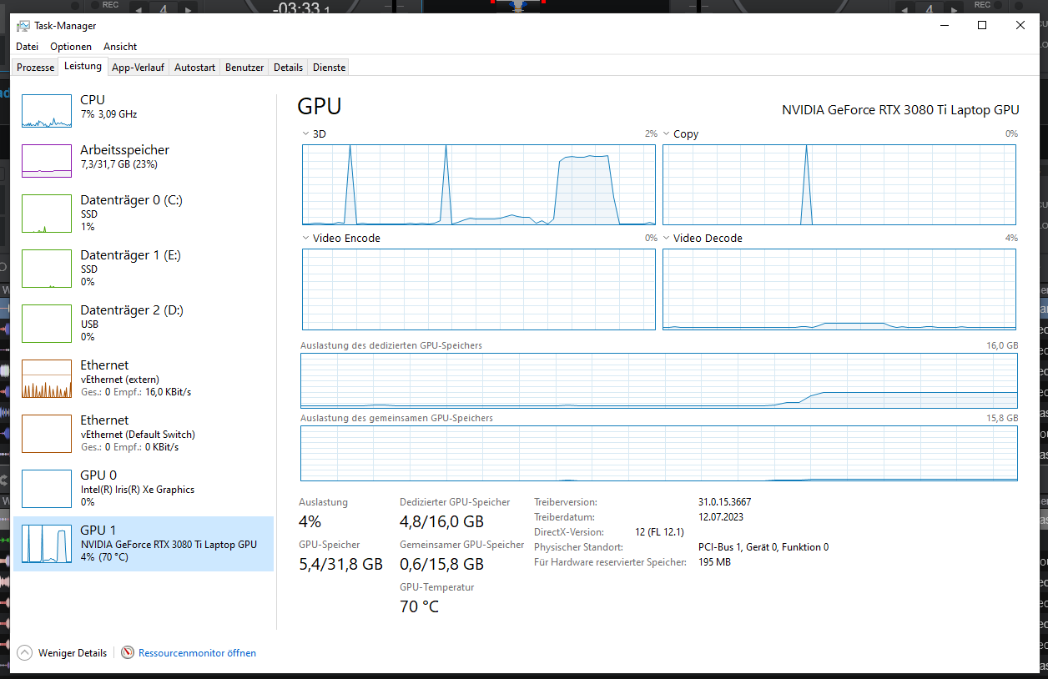The image size is (1048, 679).
Task: Click the dedicated memory value 4,8/16,0 GB
Action: (x=441, y=522)
